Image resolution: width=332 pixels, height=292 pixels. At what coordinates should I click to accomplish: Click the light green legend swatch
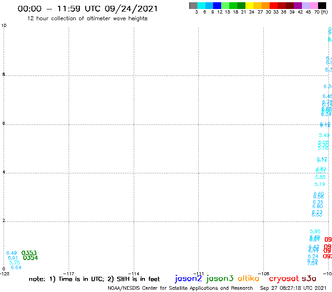pyautogui.click(x=225, y=5)
